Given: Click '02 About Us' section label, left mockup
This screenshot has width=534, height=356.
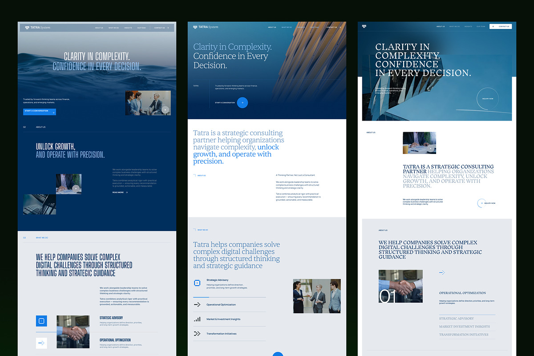Looking at the screenshot, I should coord(34,127).
